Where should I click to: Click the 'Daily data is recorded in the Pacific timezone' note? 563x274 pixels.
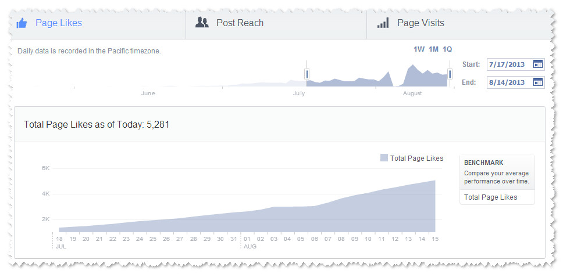pos(89,51)
